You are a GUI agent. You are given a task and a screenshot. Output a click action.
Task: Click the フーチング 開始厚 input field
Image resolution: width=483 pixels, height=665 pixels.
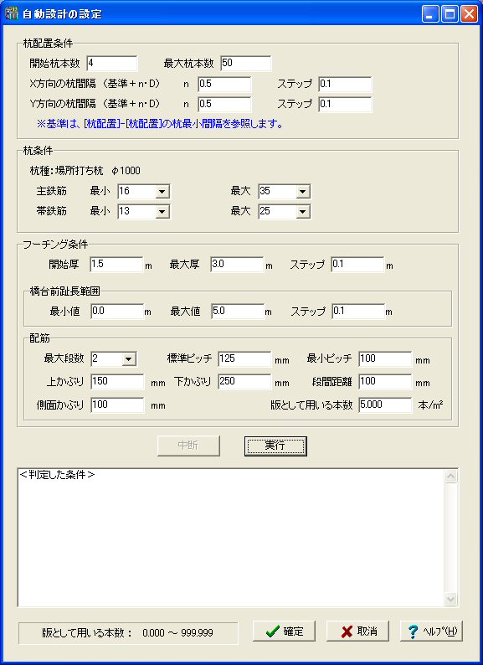pyautogui.click(x=116, y=264)
